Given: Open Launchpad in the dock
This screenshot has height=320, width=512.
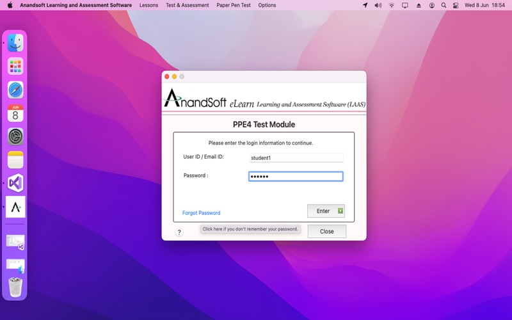Looking at the screenshot, I should (15, 67).
